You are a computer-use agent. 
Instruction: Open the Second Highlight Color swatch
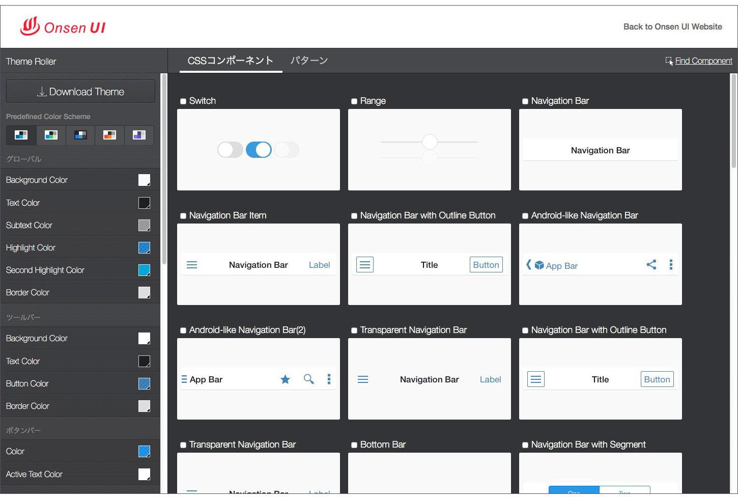point(145,270)
